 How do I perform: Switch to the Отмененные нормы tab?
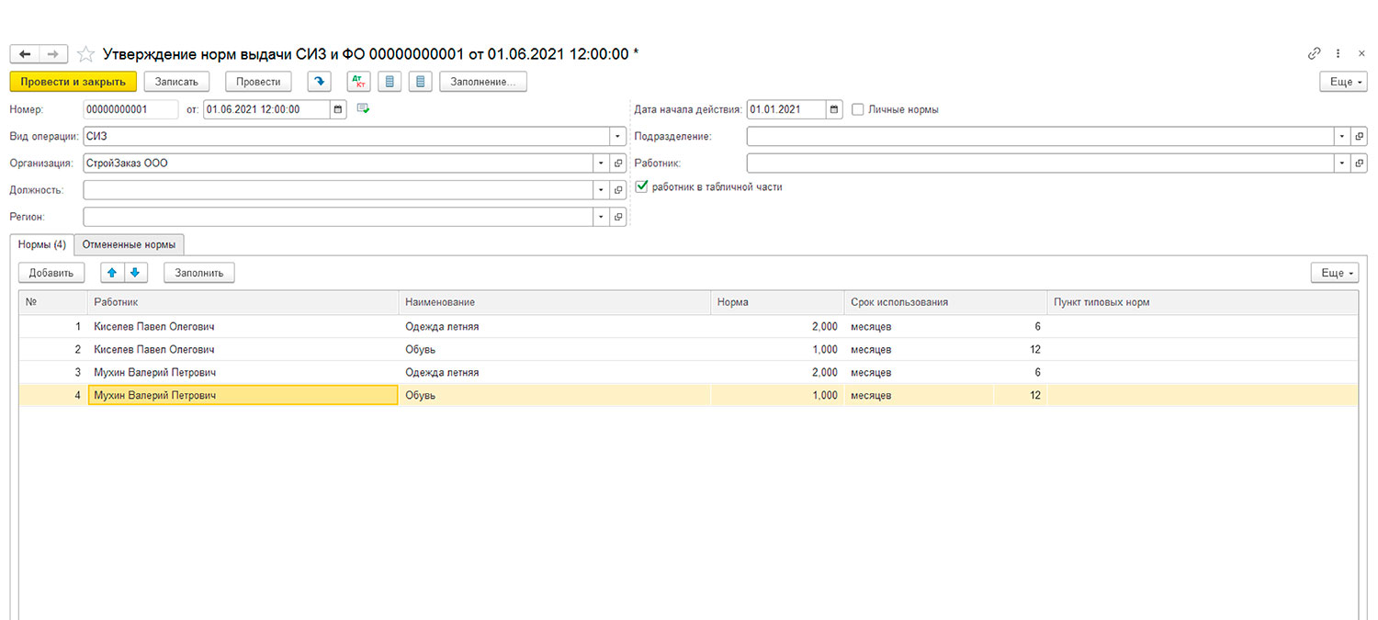[129, 244]
